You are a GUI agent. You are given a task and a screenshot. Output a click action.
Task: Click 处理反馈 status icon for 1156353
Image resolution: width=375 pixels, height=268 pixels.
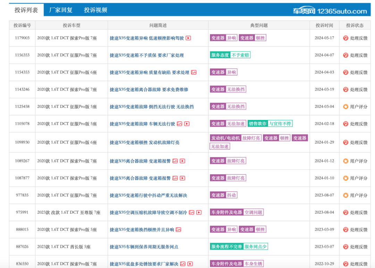[x=345, y=55]
